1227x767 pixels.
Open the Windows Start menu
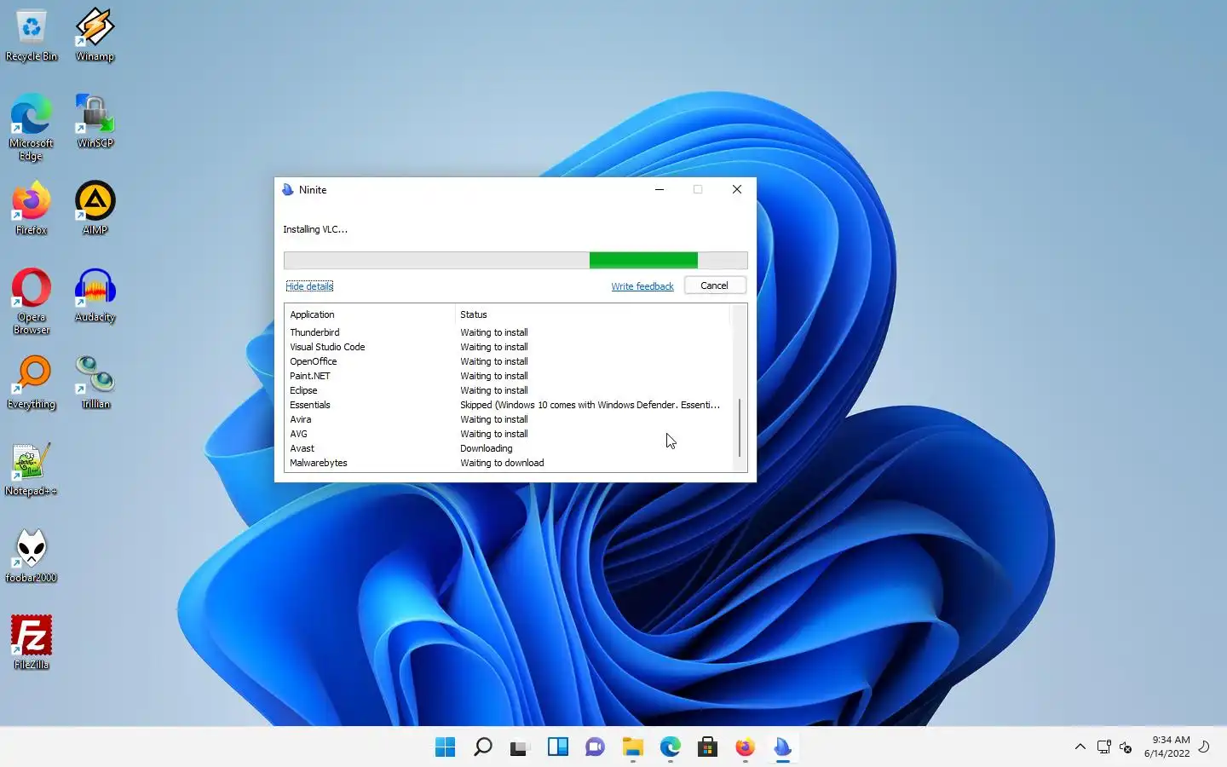point(445,747)
